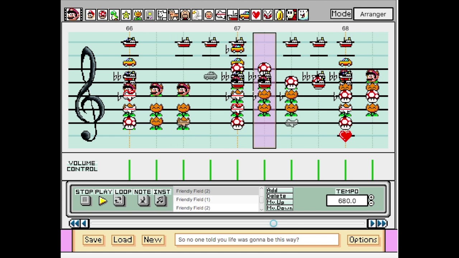The image size is (459, 258).
Task: Pick the Piranha Plant instrument
Action: [268, 15]
